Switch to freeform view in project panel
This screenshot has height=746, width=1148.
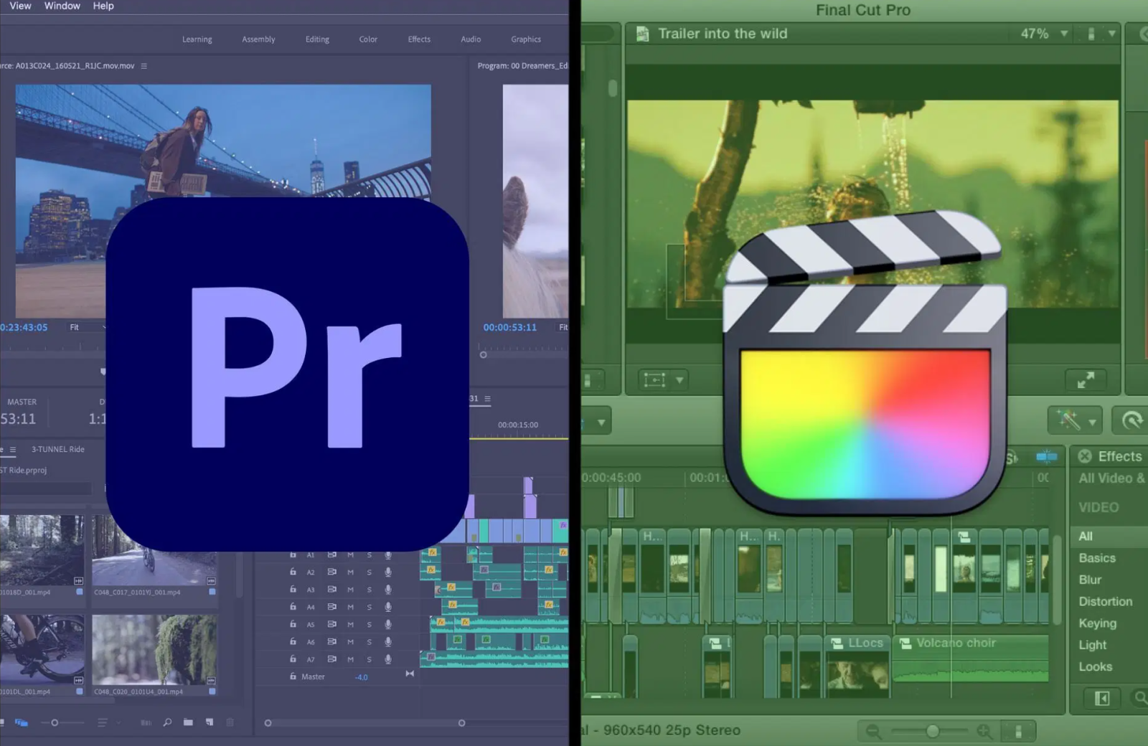22,722
